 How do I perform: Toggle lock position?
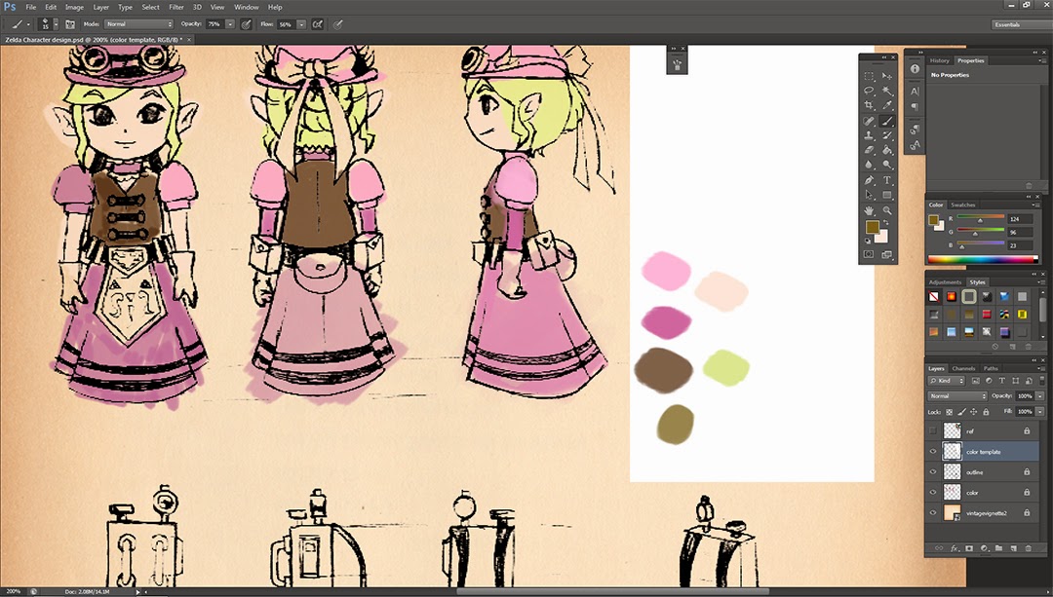tap(974, 412)
